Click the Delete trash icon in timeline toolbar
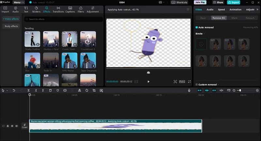Viewport: 261px width, 141px height. tap(50, 90)
